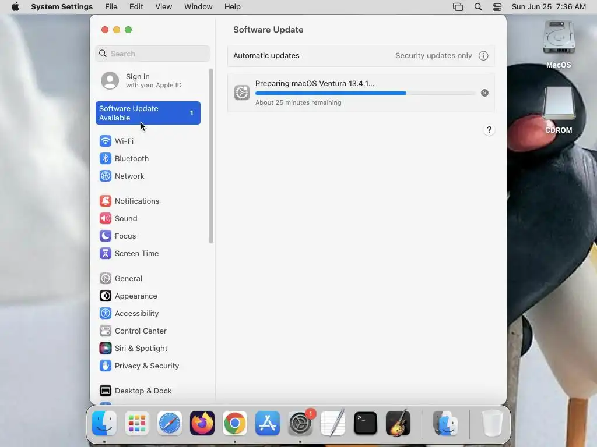Click the update preparation progress bar

tap(366, 93)
